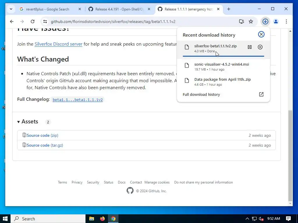Toggle the Chrome downloads button

(x=265, y=21)
